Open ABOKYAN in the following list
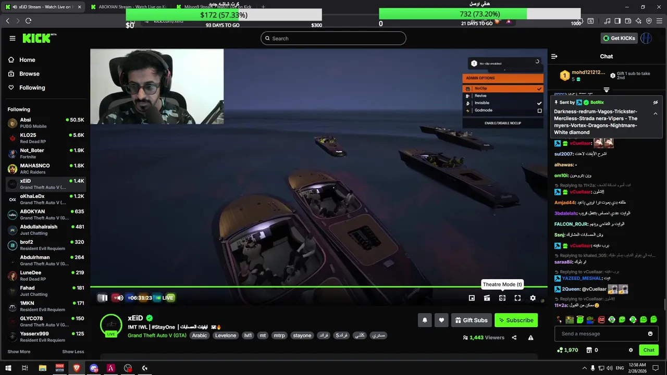The width and height of the screenshot is (667, 375). (x=45, y=214)
